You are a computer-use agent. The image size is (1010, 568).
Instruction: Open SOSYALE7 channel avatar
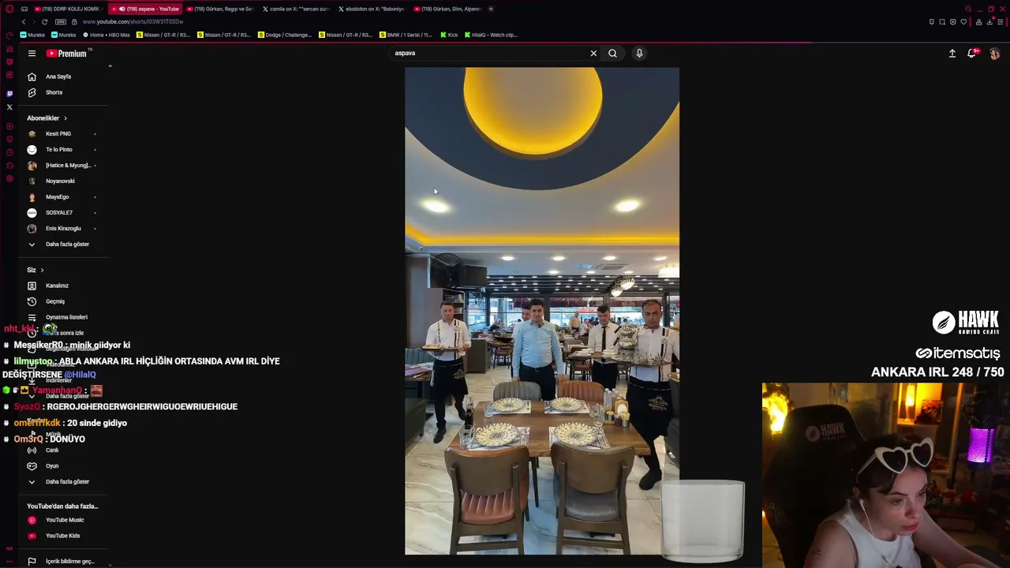click(32, 213)
